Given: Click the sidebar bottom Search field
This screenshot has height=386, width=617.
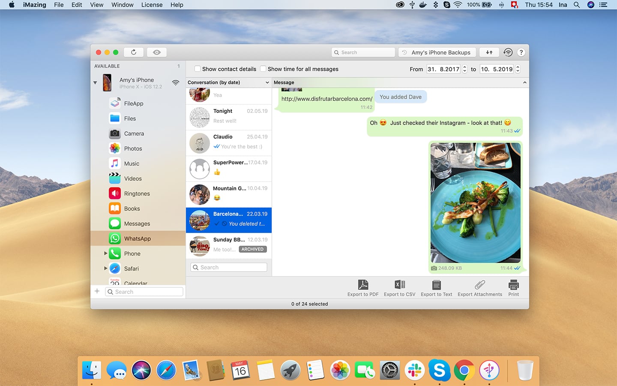Looking at the screenshot, I should pyautogui.click(x=144, y=292).
